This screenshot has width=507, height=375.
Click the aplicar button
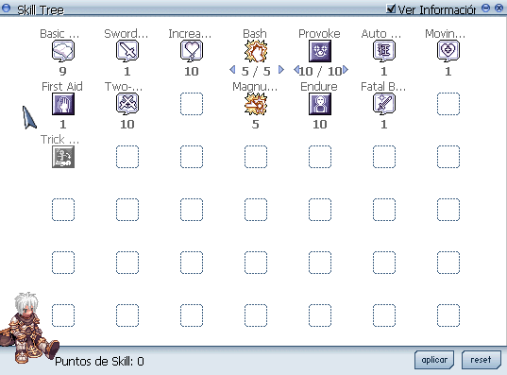coord(434,360)
